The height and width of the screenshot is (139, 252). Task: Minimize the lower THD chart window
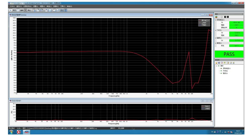[203, 101]
